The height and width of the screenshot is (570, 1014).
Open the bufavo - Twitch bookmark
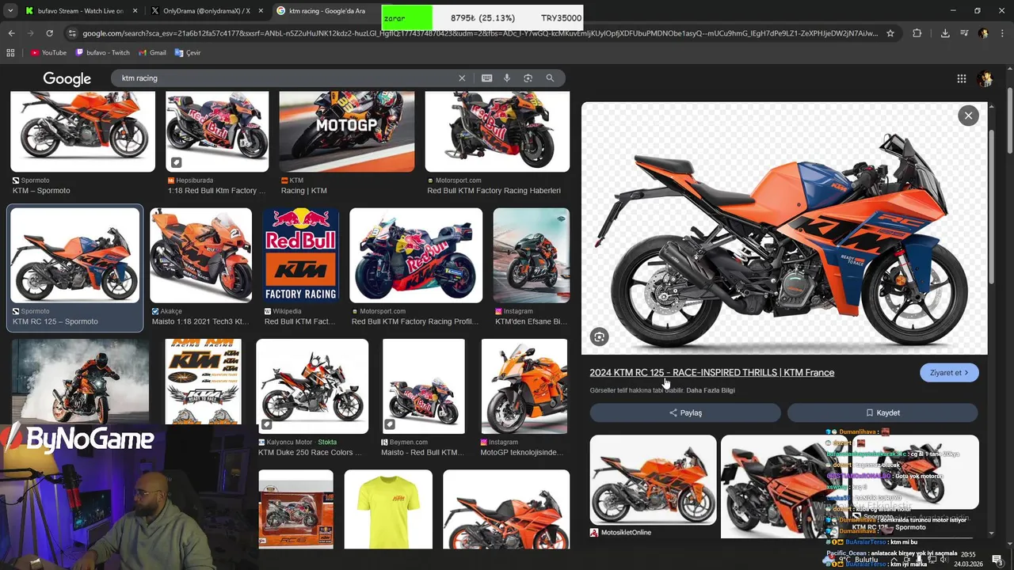(x=102, y=52)
